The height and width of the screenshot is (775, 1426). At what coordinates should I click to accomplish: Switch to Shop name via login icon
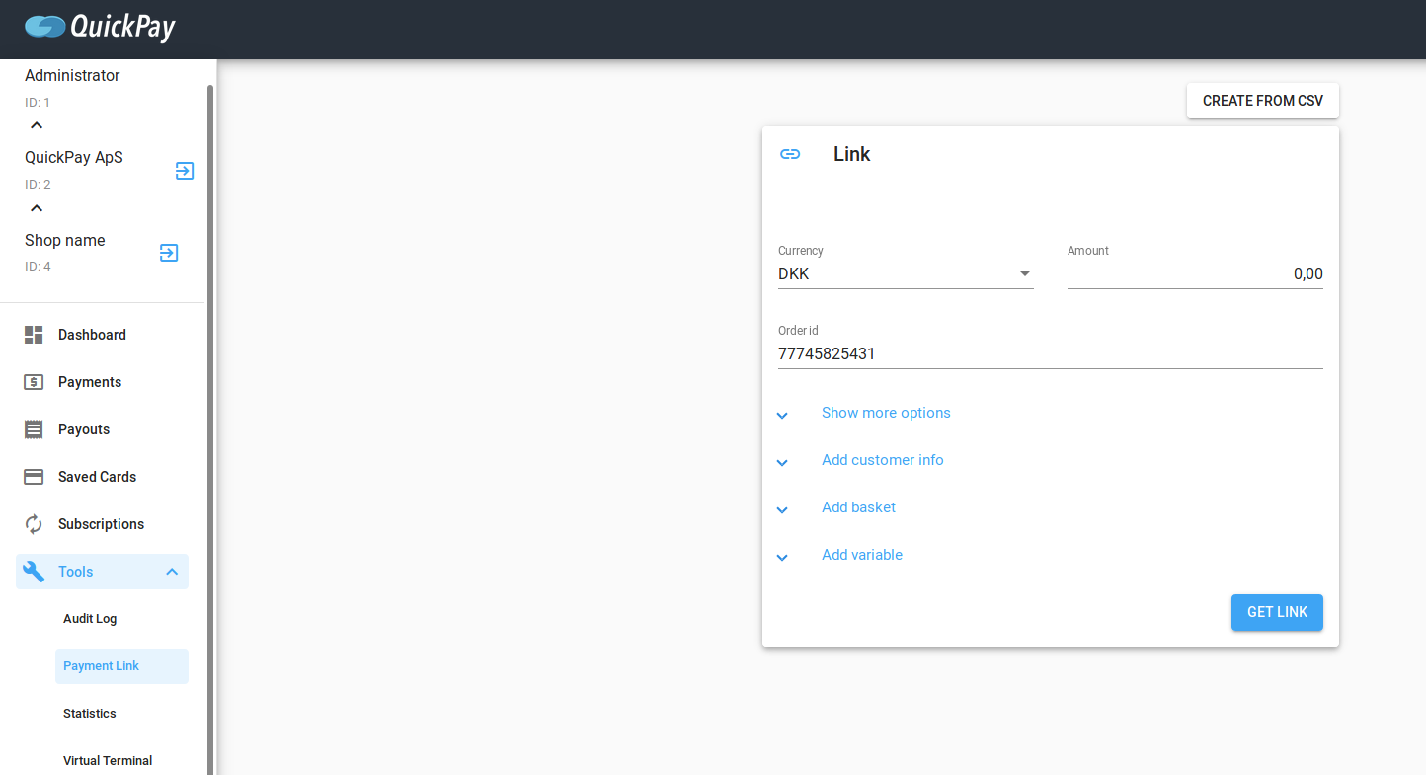click(169, 253)
